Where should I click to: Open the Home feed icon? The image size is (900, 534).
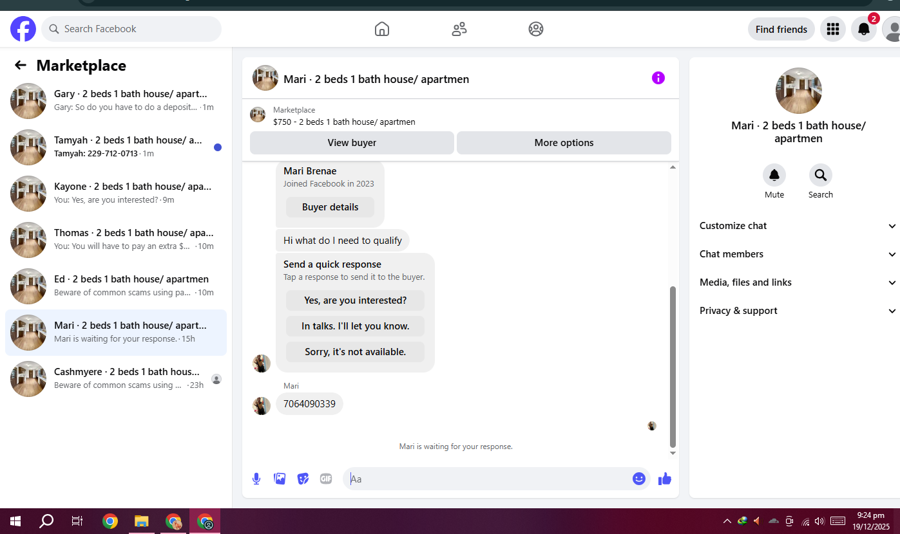pos(382,29)
